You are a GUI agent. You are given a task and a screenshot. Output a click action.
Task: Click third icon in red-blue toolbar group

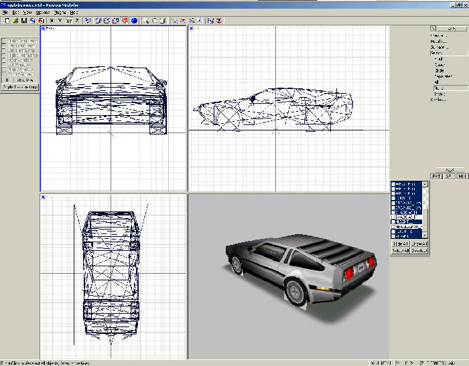point(192,21)
